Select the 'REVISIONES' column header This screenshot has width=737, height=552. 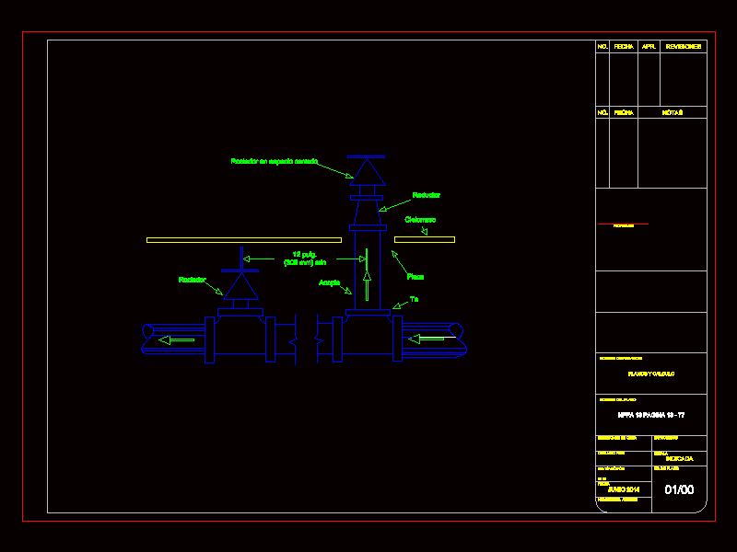683,47
